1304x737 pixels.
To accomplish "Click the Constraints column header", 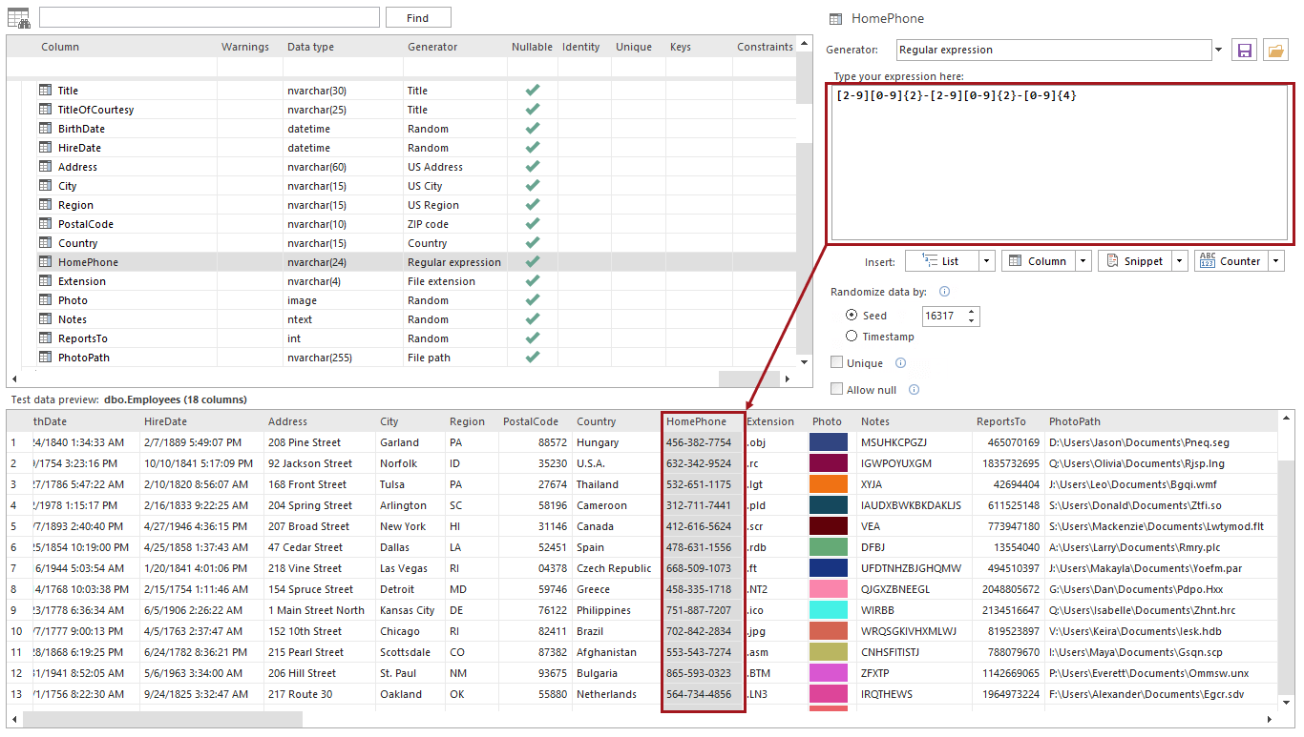I will 765,47.
